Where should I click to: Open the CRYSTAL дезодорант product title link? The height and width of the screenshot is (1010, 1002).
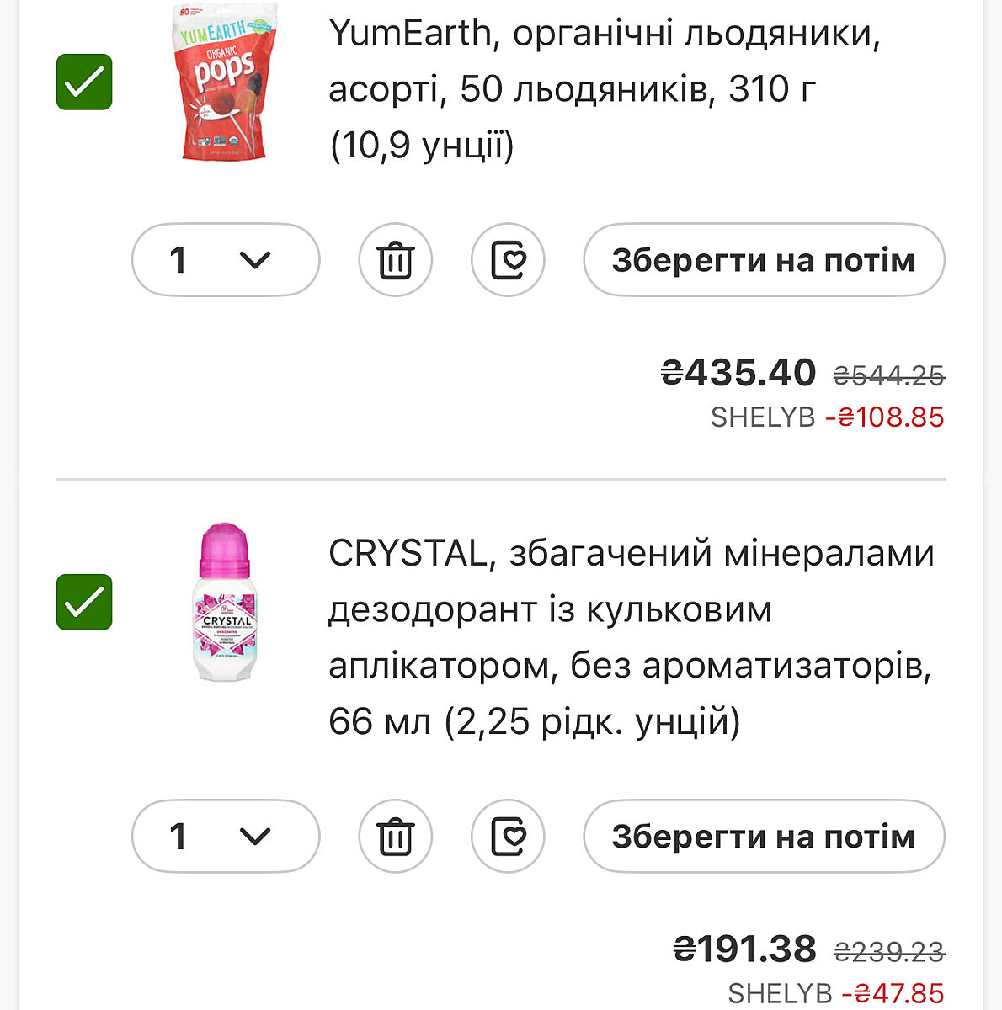click(631, 637)
